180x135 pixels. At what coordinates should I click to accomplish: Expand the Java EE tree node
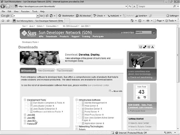point(25,115)
